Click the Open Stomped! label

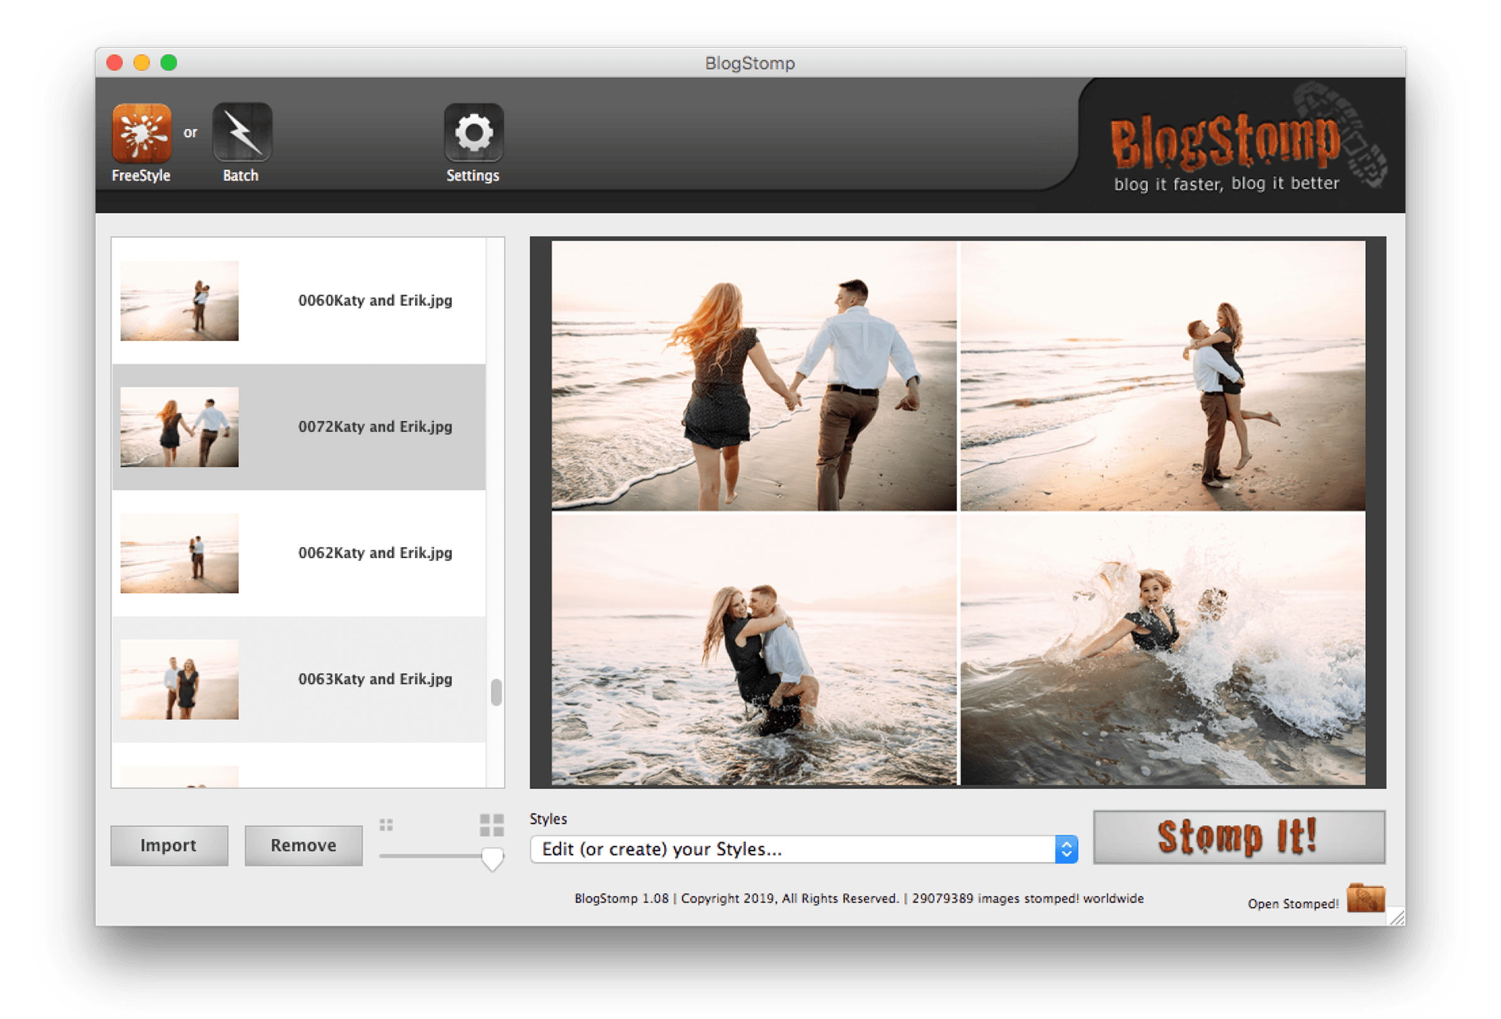[1293, 903]
